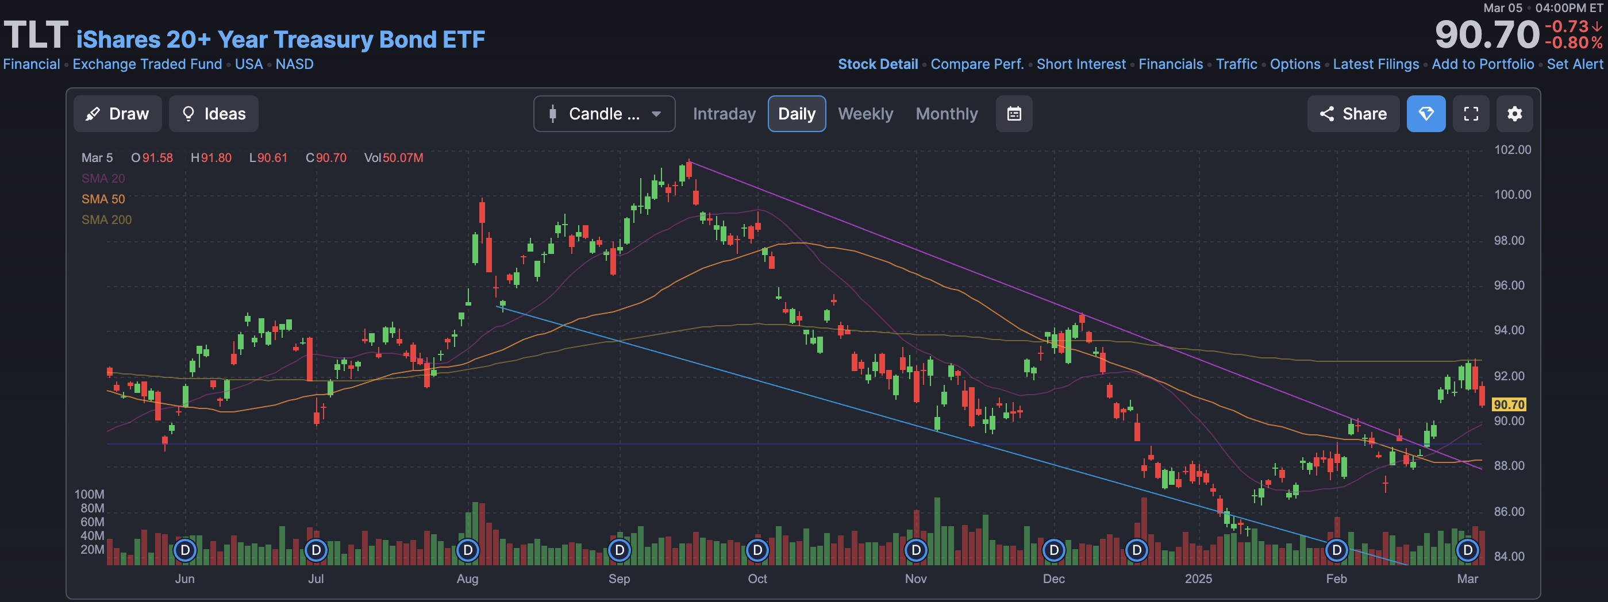
Task: Open the calendar date range icon
Action: (x=1014, y=114)
